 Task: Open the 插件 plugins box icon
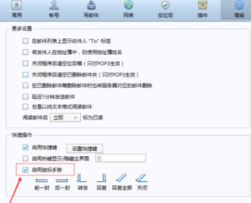(203, 5)
